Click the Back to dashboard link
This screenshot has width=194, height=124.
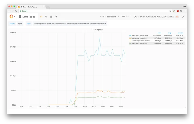pos(108,17)
